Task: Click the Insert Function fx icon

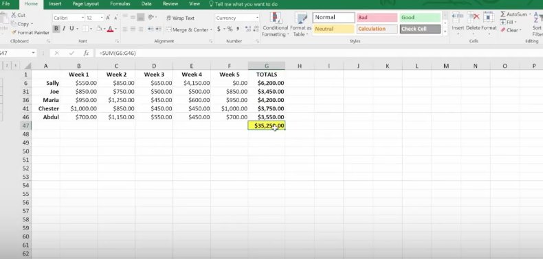Action: tap(86, 53)
